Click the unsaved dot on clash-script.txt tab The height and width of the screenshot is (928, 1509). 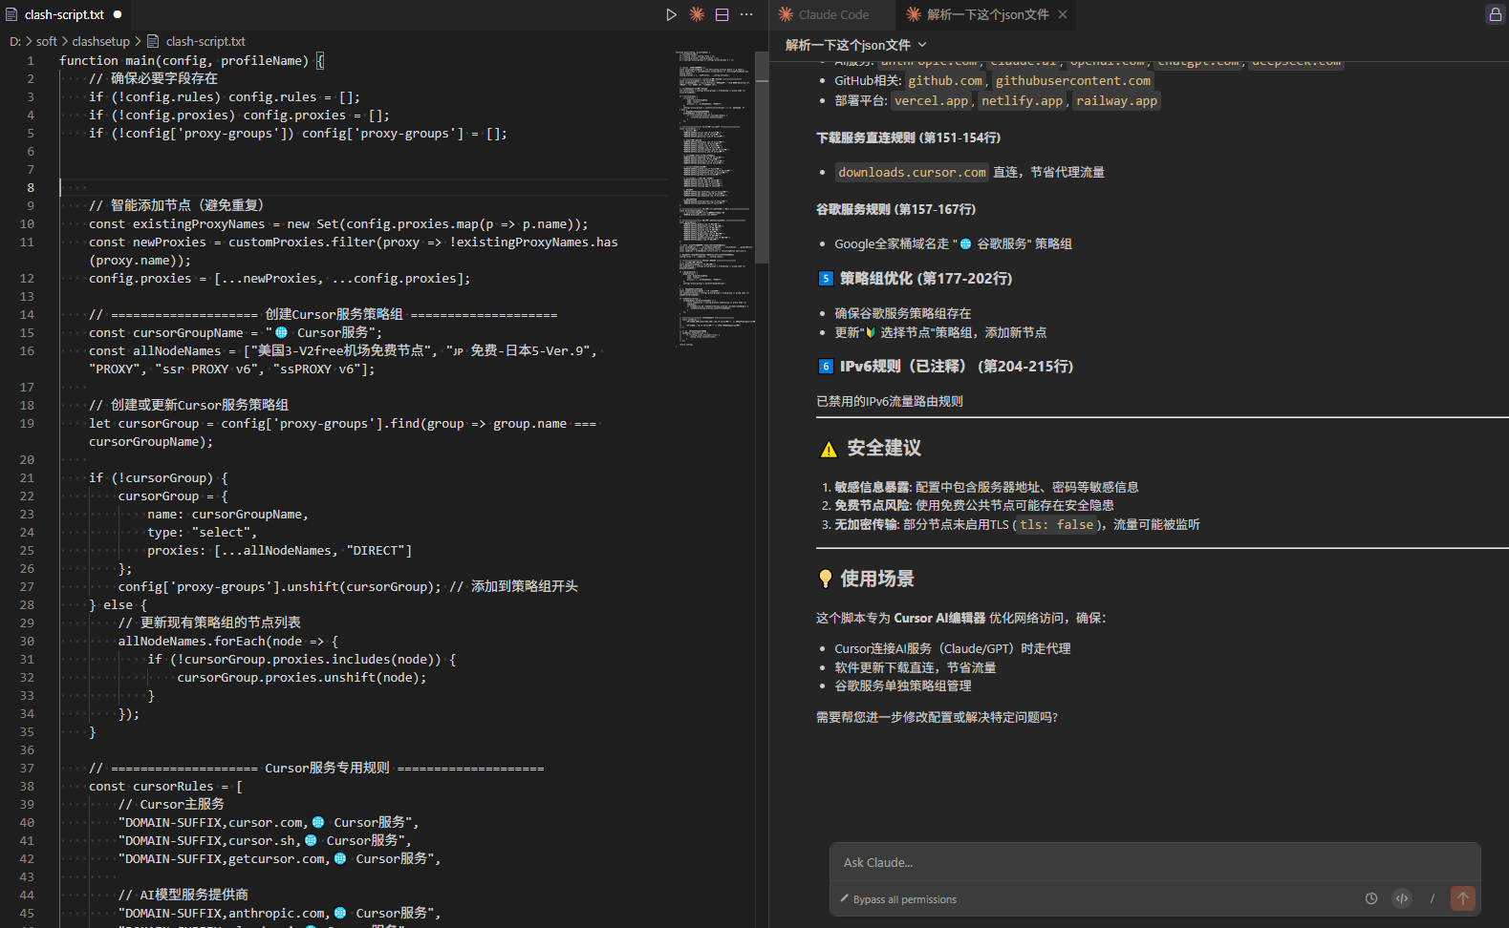pos(118,14)
